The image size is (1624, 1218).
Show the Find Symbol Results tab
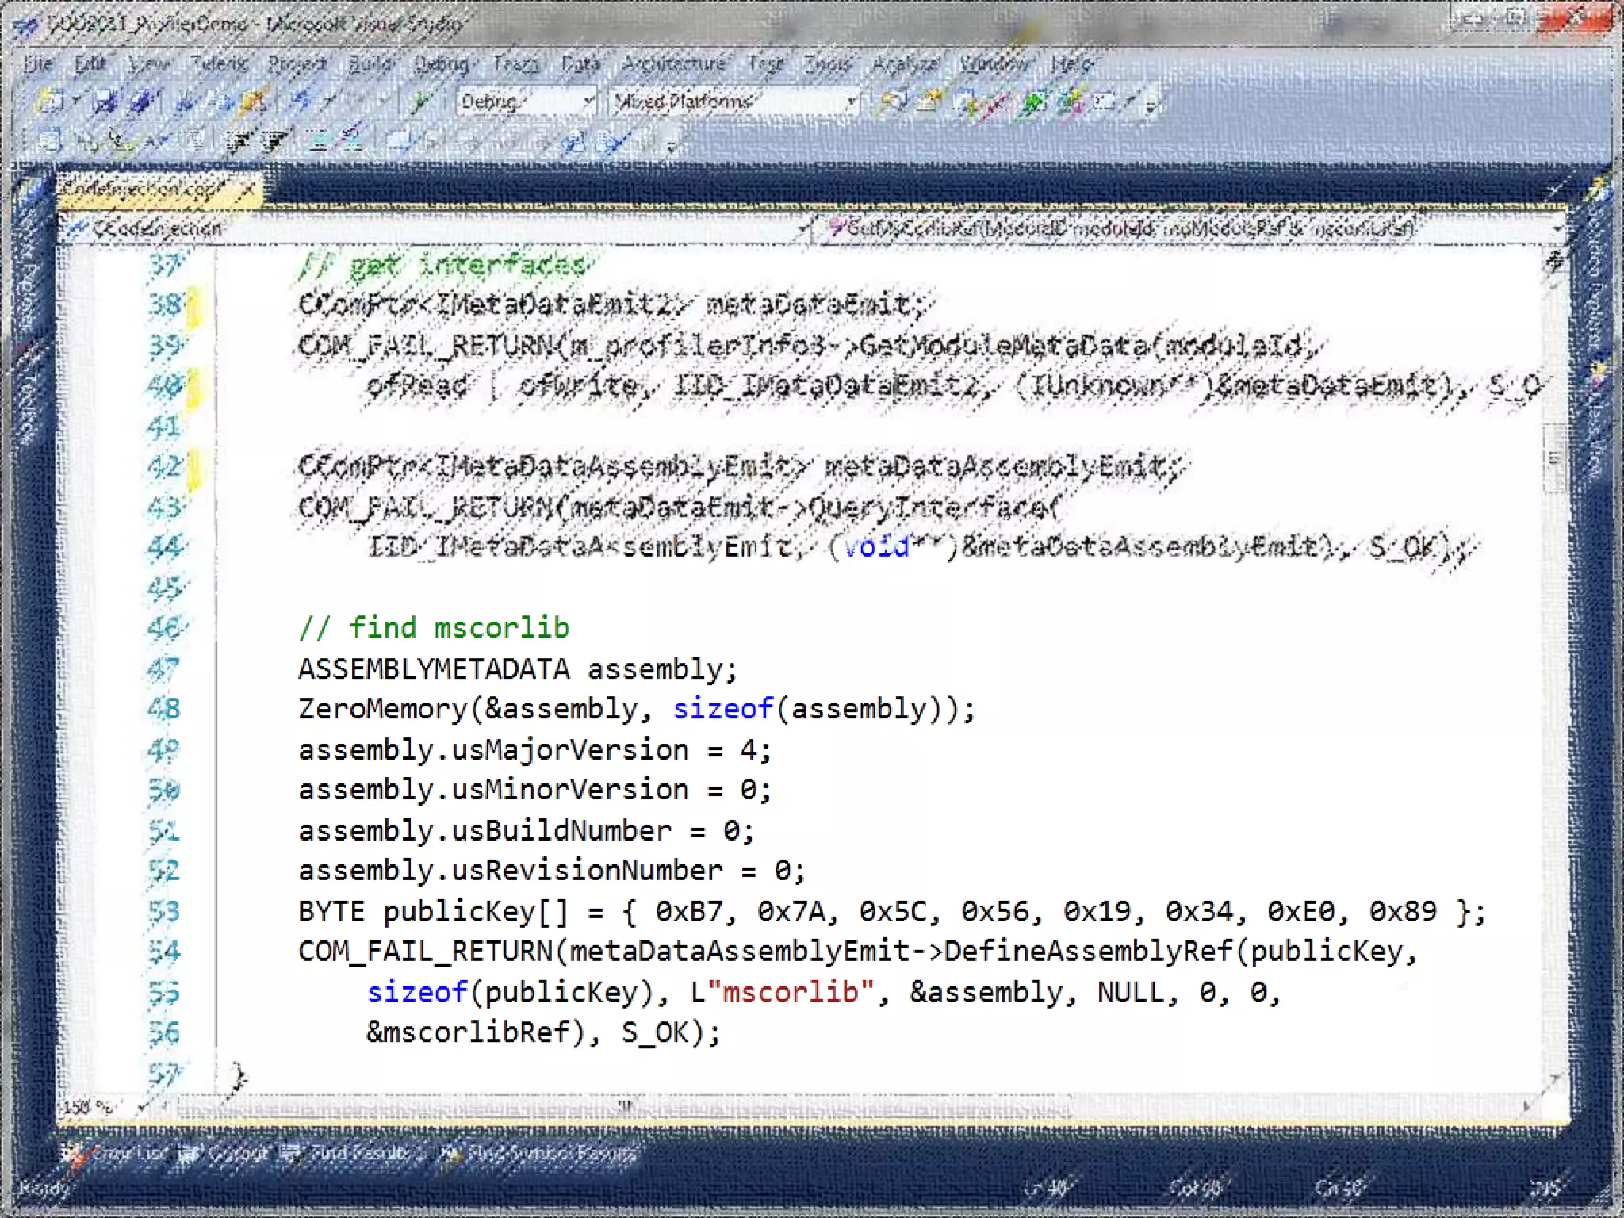tap(539, 1154)
